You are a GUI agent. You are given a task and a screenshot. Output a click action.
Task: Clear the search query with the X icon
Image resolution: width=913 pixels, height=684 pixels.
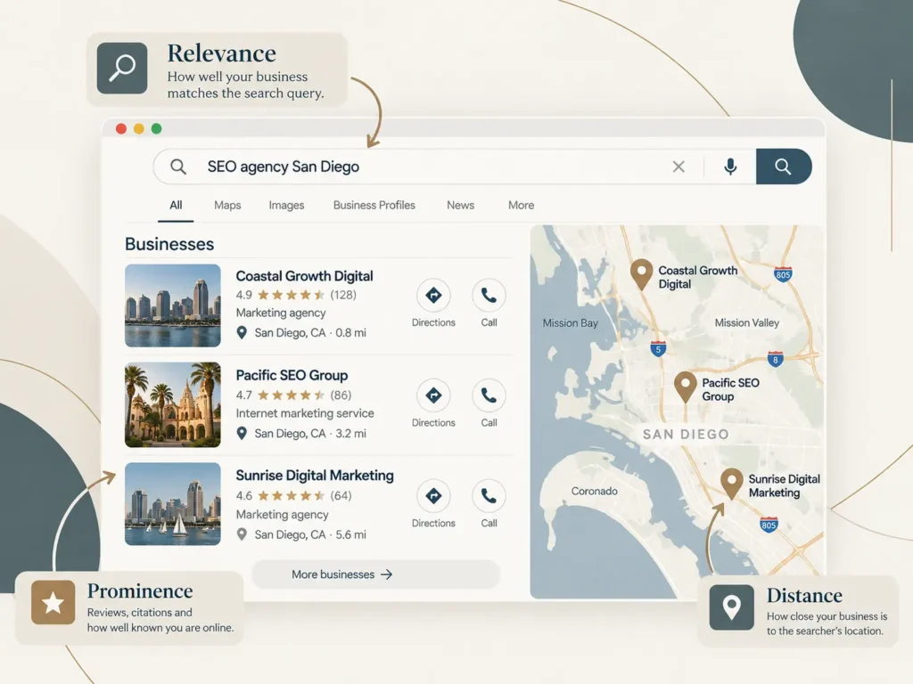coord(679,167)
